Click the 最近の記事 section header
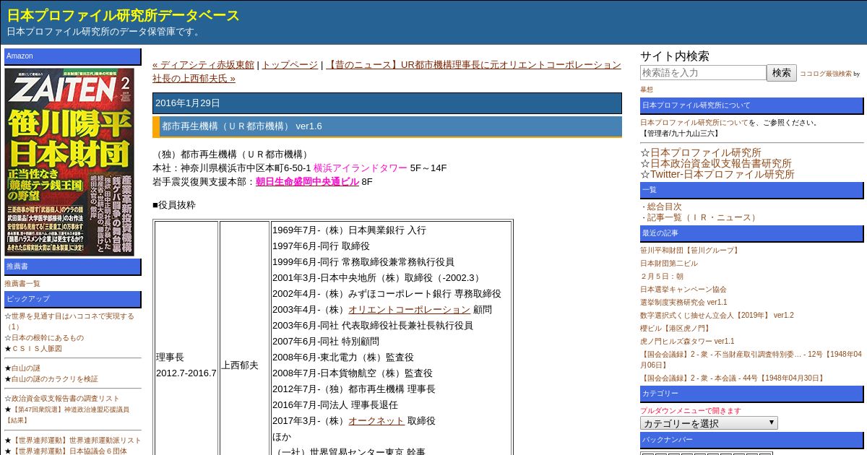The image size is (867, 455). click(x=751, y=233)
